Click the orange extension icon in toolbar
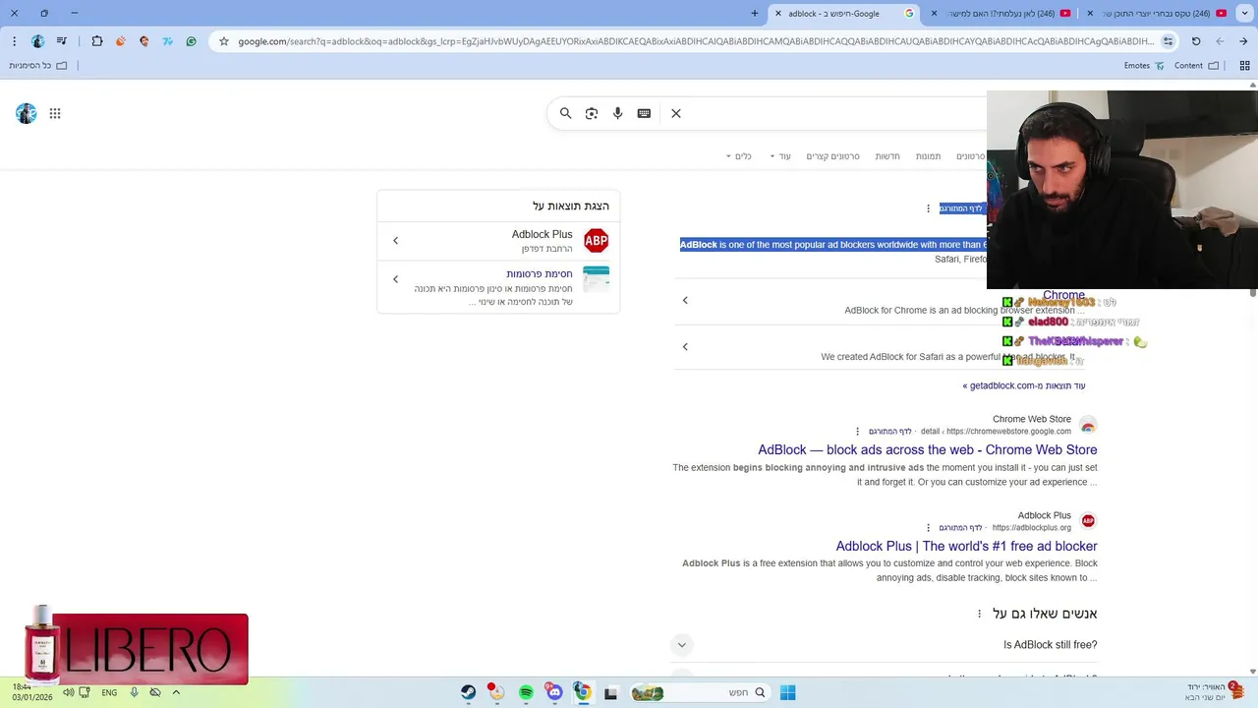Screen dimensions: 1258x708 tap(121, 41)
